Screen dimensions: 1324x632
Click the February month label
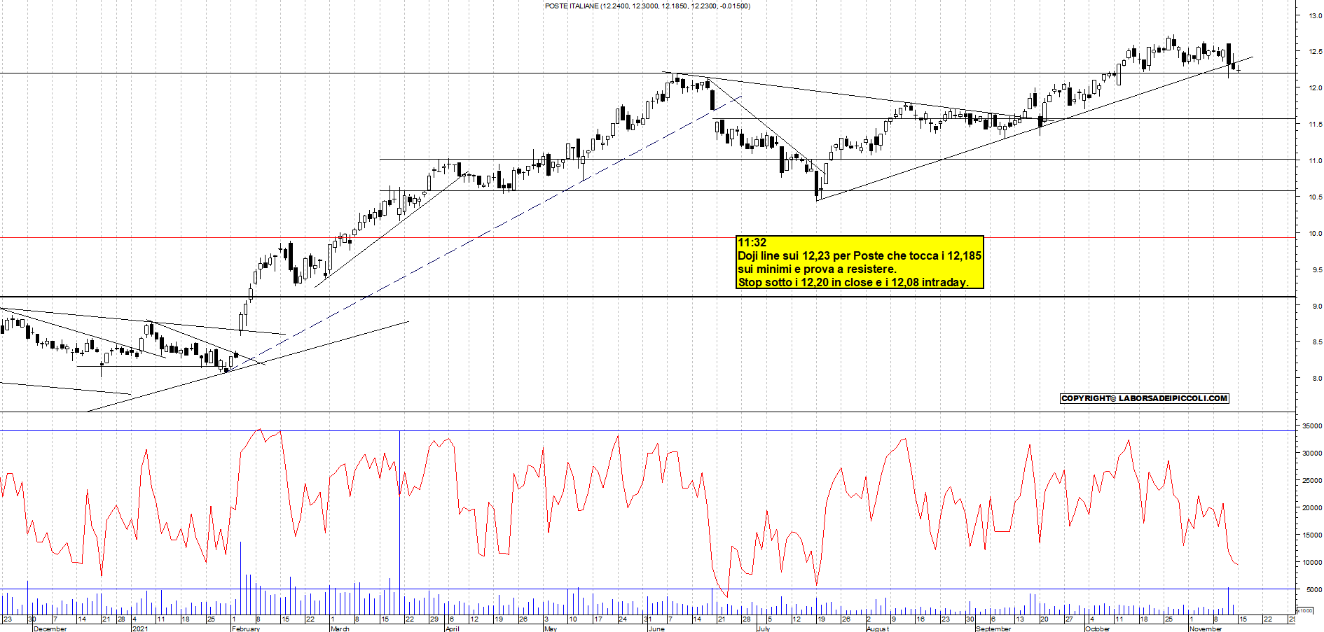[246, 629]
